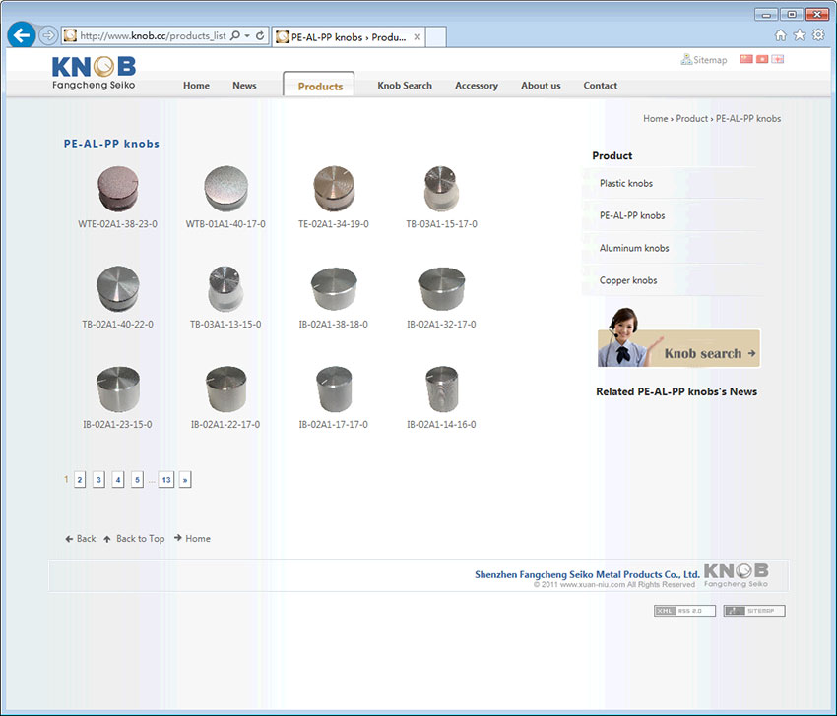Viewport: 837px width, 716px height.
Task: Open Copper knobs category link
Action: click(628, 280)
